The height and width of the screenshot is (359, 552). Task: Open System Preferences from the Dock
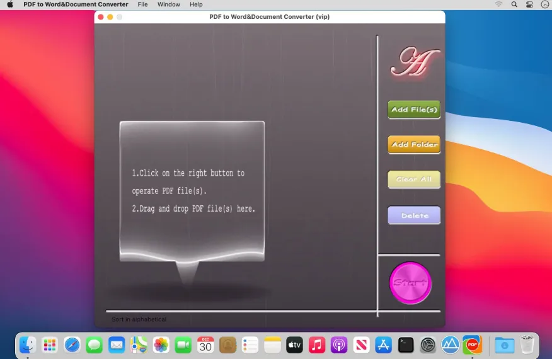pyautogui.click(x=428, y=345)
